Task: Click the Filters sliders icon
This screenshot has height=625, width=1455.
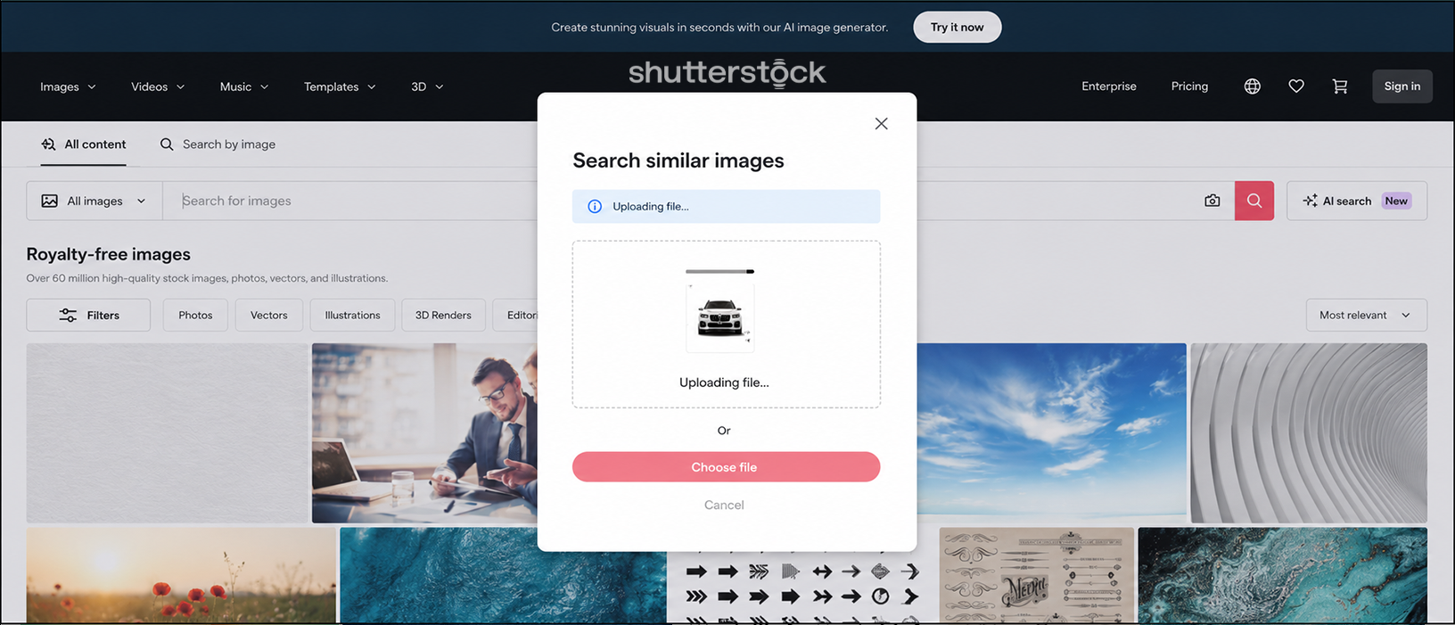Action: click(68, 315)
